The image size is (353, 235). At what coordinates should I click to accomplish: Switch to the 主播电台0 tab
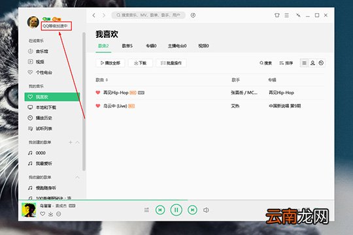177,46
